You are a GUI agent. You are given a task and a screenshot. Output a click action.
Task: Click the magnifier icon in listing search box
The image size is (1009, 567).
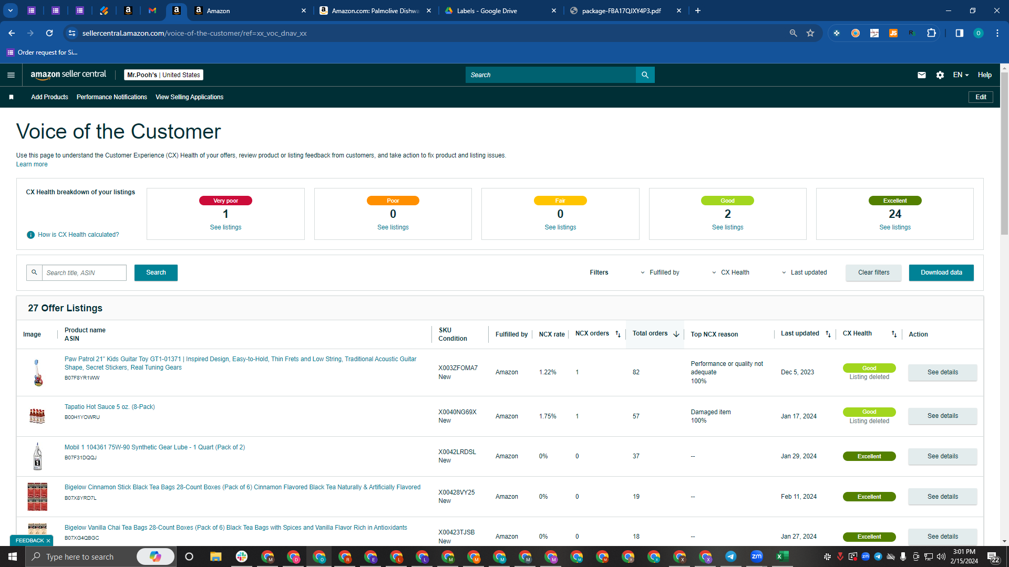point(34,272)
